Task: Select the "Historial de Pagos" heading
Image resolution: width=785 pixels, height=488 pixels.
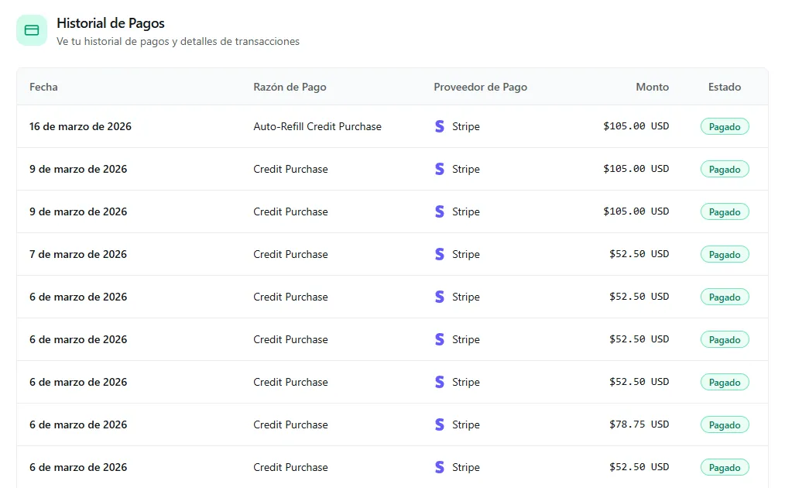Action: coord(111,23)
